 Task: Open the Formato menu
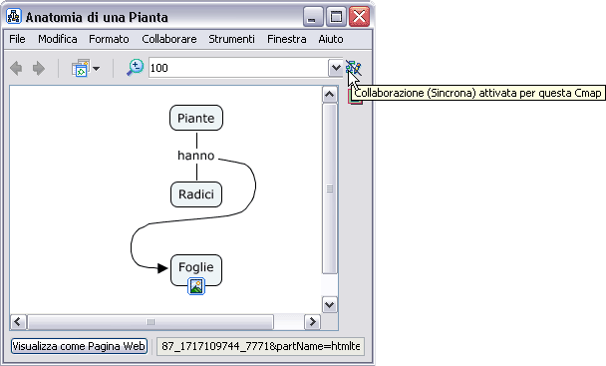(109, 39)
